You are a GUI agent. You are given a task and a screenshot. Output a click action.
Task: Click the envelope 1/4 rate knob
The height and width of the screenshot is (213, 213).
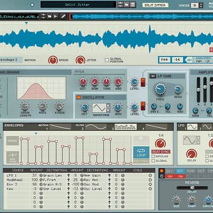[160, 143]
